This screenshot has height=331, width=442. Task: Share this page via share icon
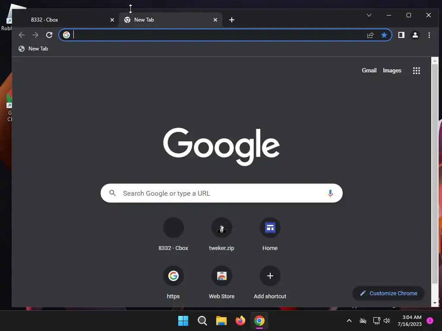pyautogui.click(x=370, y=35)
